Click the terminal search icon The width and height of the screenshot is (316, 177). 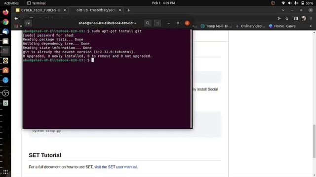tap(148, 23)
